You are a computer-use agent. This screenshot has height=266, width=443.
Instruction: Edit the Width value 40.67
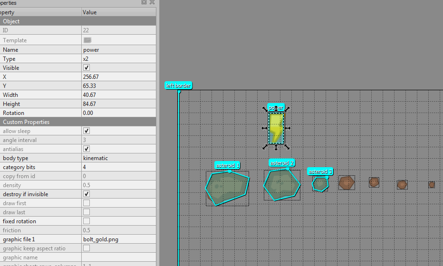[x=119, y=95]
